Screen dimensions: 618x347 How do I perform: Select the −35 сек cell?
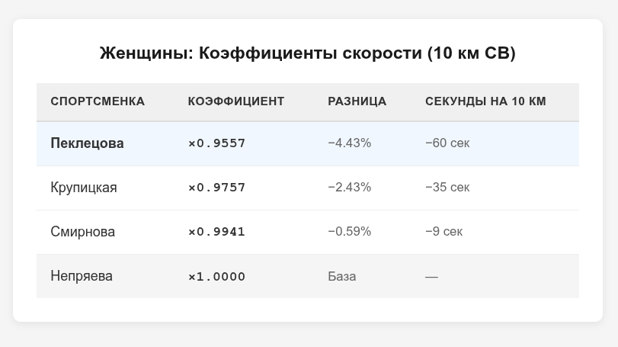(447, 188)
